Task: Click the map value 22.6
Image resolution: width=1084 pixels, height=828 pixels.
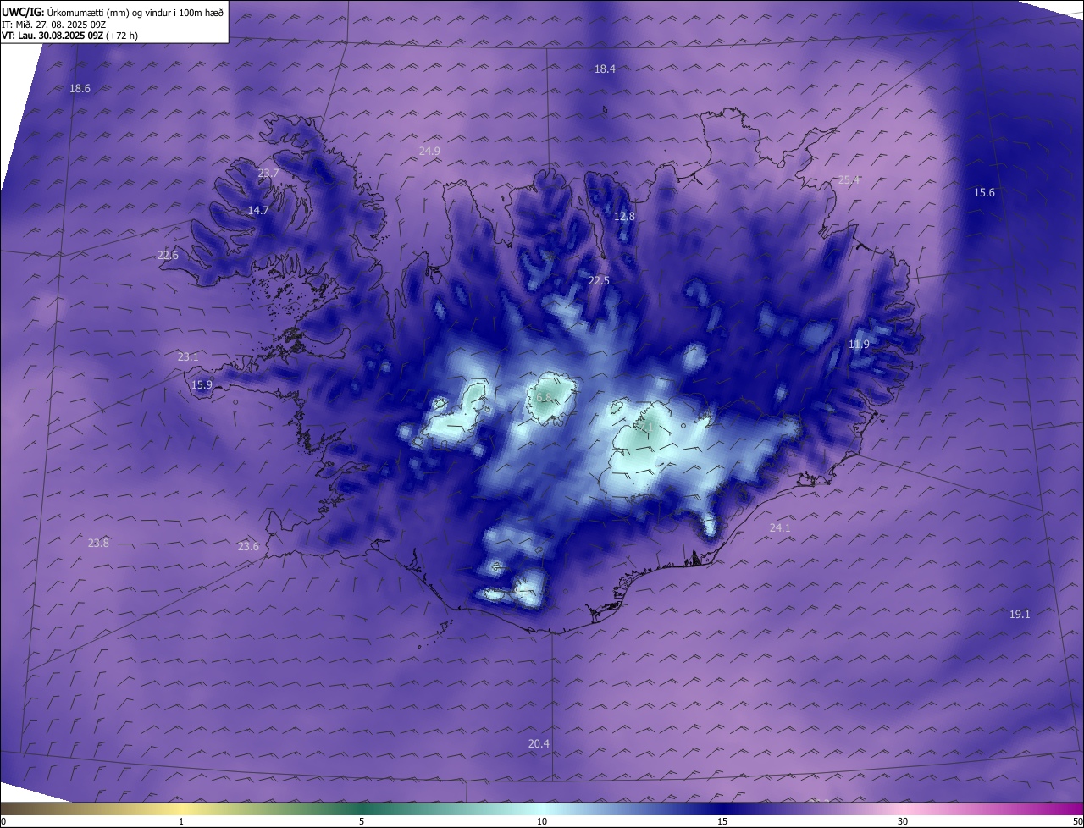Action: pos(168,255)
